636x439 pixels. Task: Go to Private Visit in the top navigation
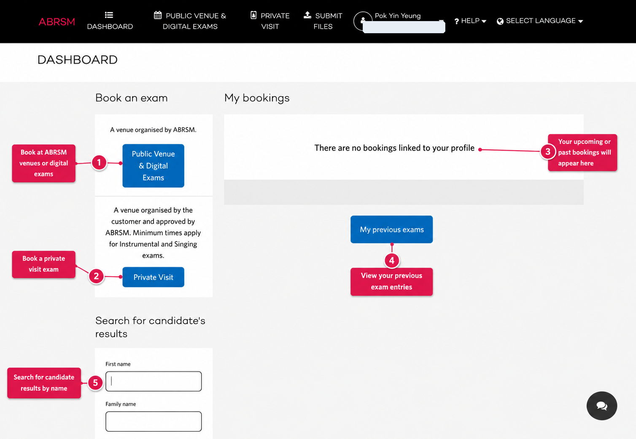[x=270, y=21]
